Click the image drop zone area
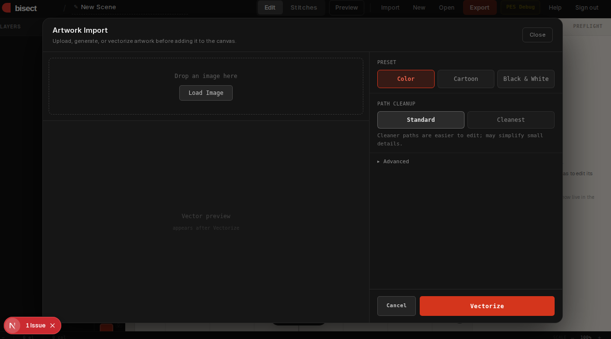611x339 pixels. [206, 86]
